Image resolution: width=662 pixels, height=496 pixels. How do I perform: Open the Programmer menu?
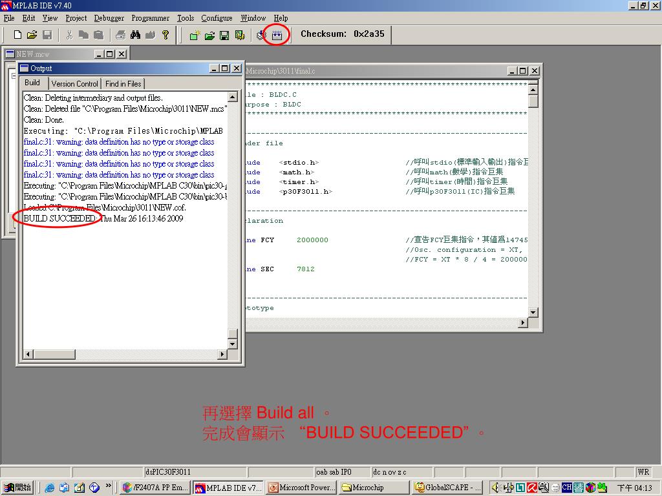150,17
